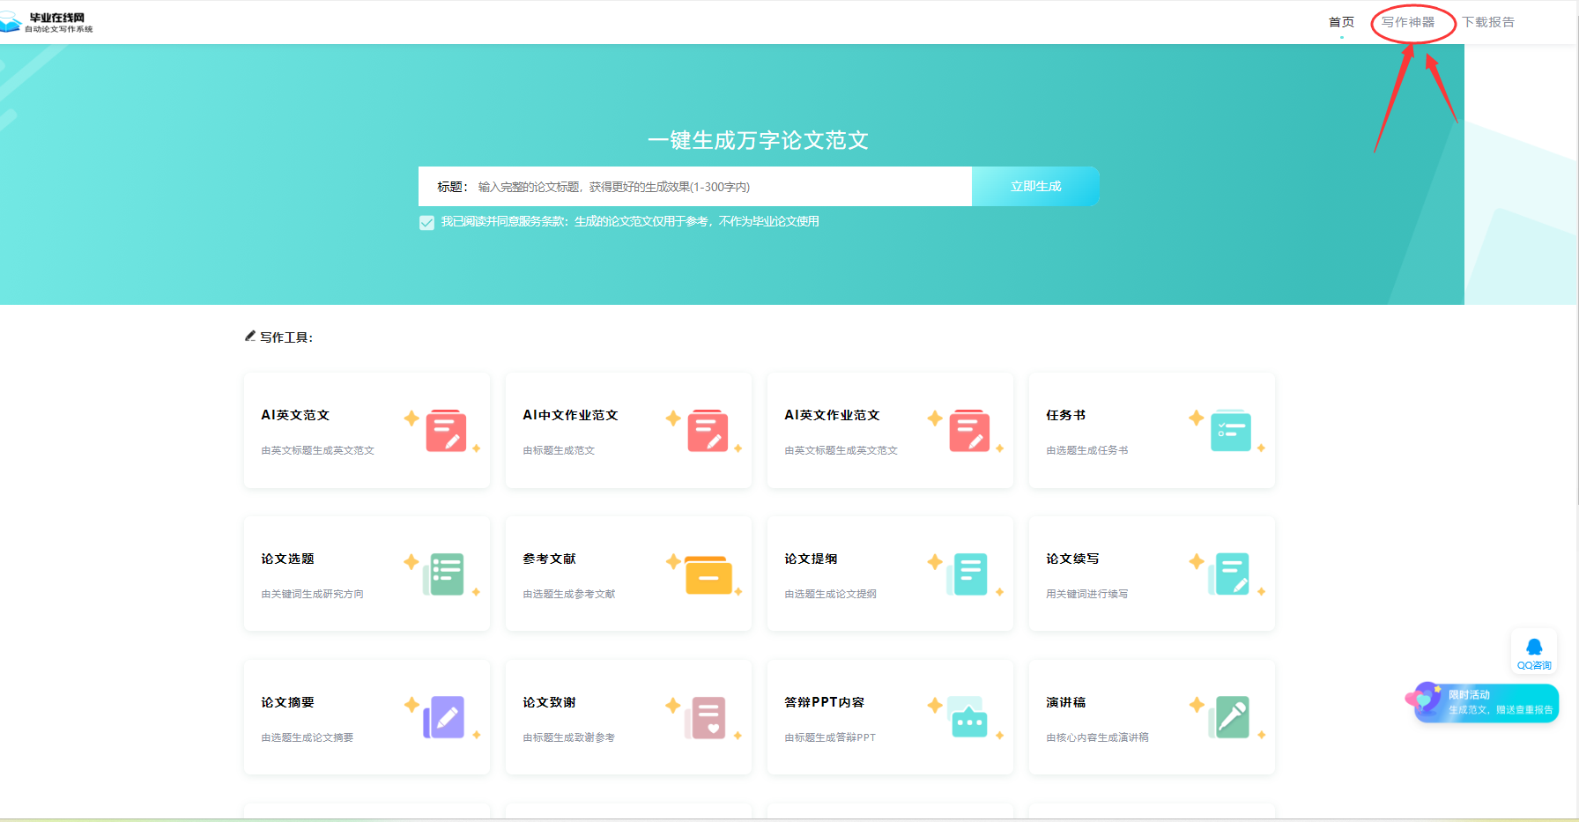Open the 限时活动 promotion banner
The width and height of the screenshot is (1579, 822).
pyautogui.click(x=1486, y=703)
